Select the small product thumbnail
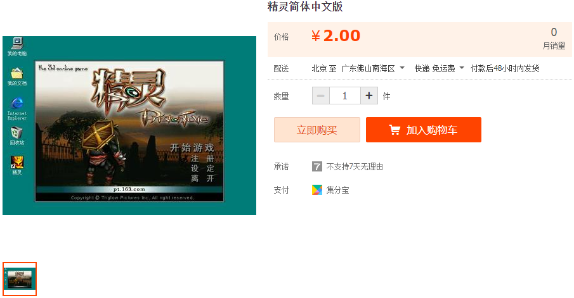The width and height of the screenshot is (574, 298). 20,278
